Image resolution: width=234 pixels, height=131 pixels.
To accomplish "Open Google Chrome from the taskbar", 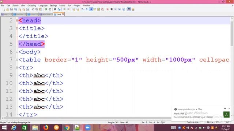I will [x=67, y=128].
